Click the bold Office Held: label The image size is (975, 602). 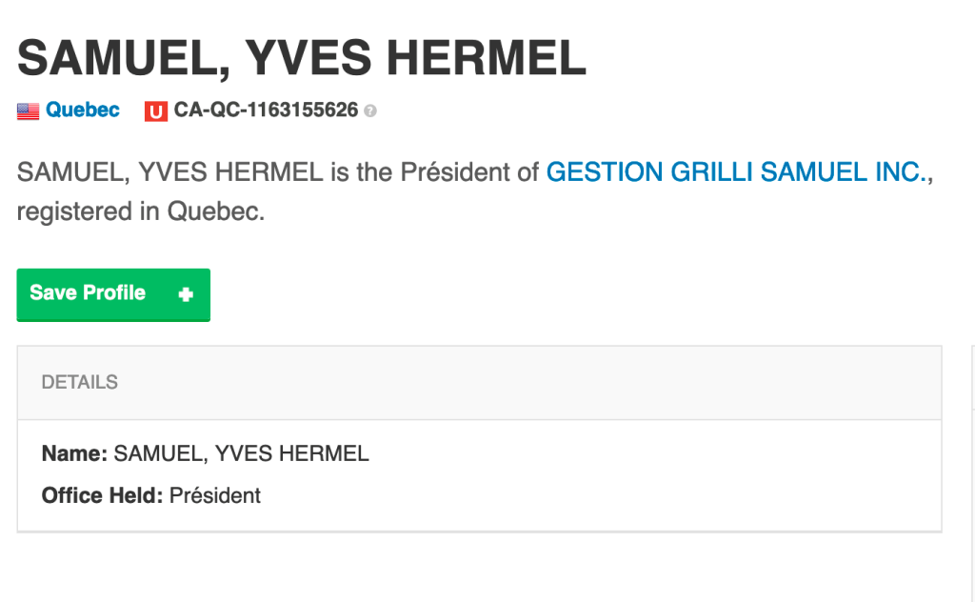coord(103,495)
